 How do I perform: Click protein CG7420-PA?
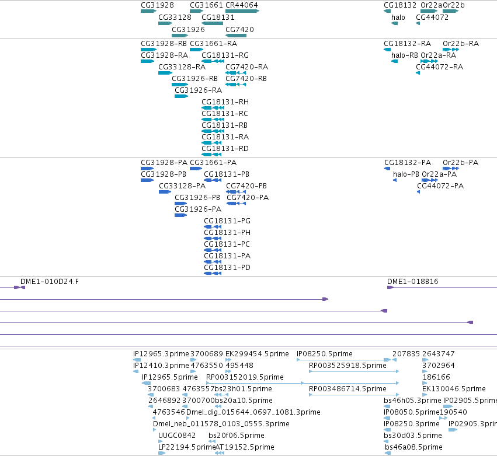(236, 204)
